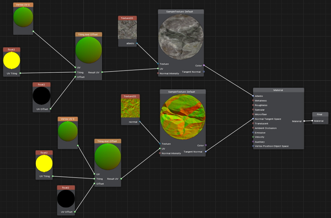Click the Albedo input port on Material node
Image resolution: width=331 pixels, height=218 pixels.
[x=253, y=96]
